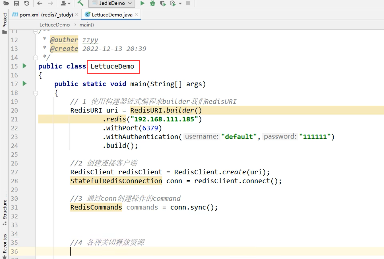Screen dimensions: 384x259
Task: Collapse the main method fold on line 18
Action: click(36, 93)
